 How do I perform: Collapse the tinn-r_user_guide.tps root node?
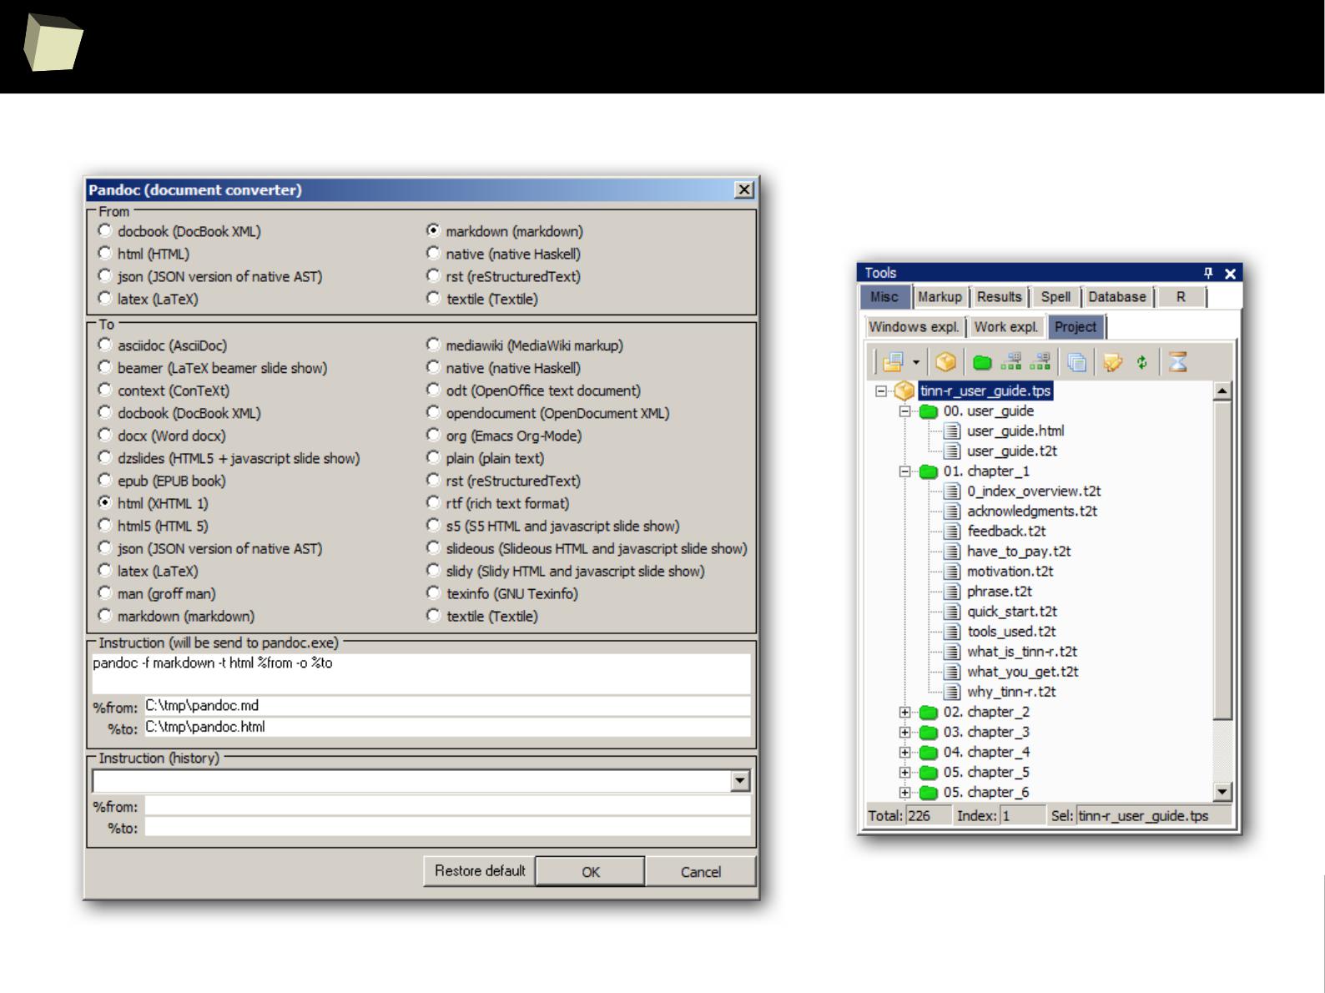(881, 391)
